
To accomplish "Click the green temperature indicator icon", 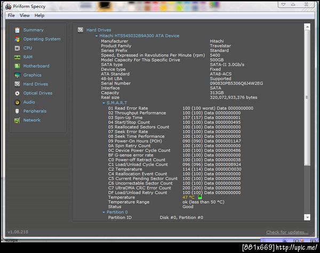I will [200, 197].
